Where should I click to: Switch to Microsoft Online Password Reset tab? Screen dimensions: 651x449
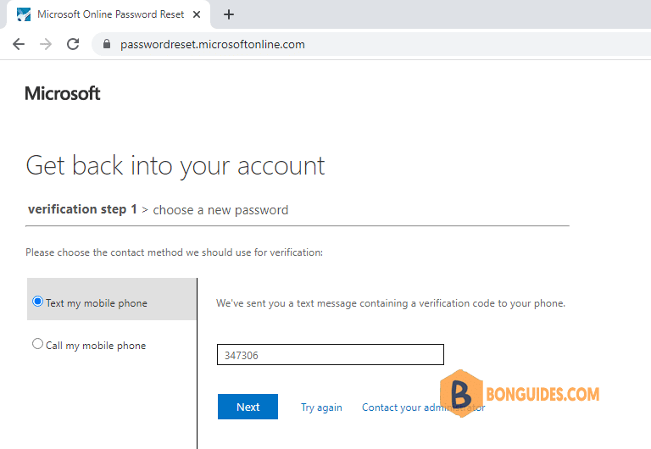pyautogui.click(x=110, y=14)
